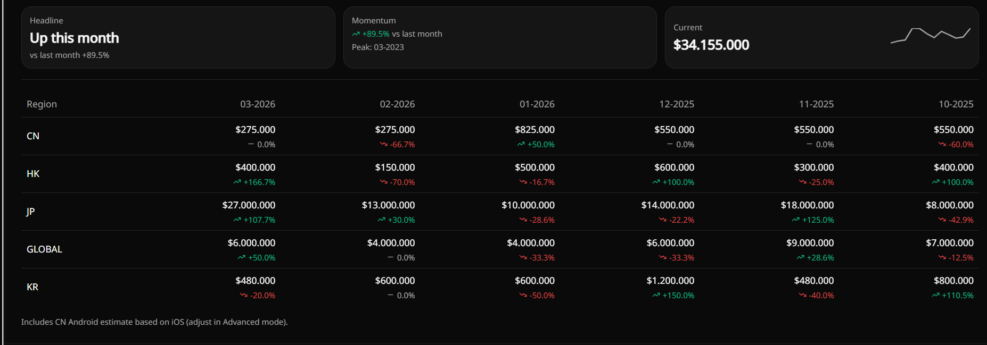Click HK $400.000 value for 03-2026
987x345 pixels.
tap(256, 167)
